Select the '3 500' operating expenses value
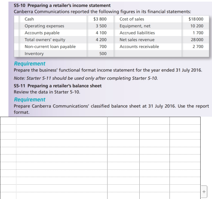This screenshot has height=199, width=212. tap(101, 26)
